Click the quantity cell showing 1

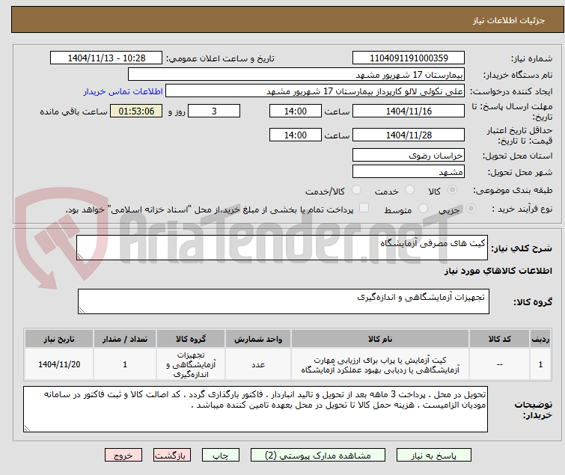[x=125, y=364]
